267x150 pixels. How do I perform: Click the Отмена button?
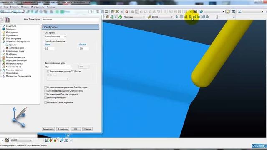pyautogui.click(x=87, y=129)
